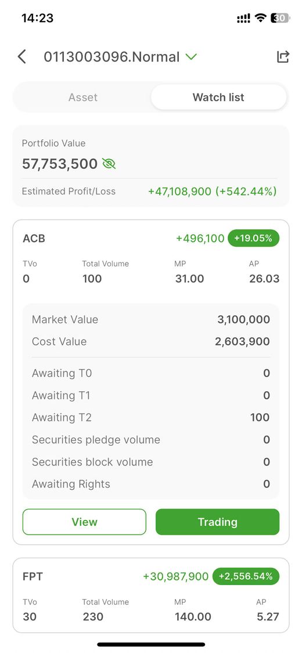The image size is (302, 653).
Task: Expand the account selector green chevron
Action: click(190, 57)
